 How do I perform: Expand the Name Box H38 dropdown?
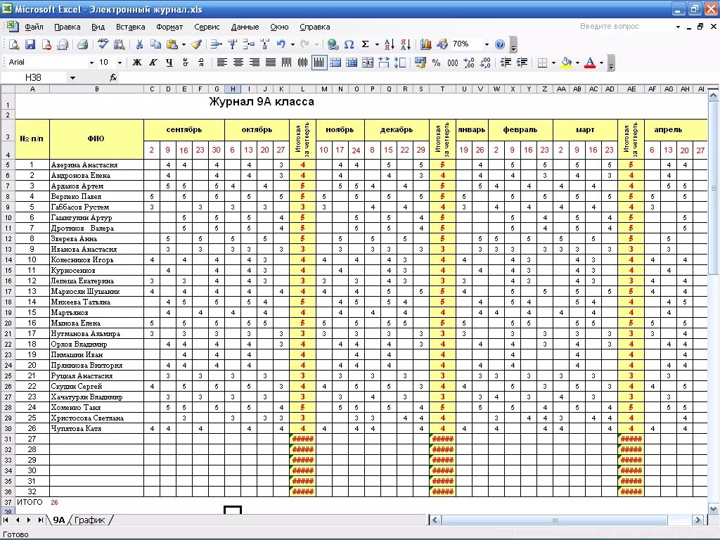(72, 78)
